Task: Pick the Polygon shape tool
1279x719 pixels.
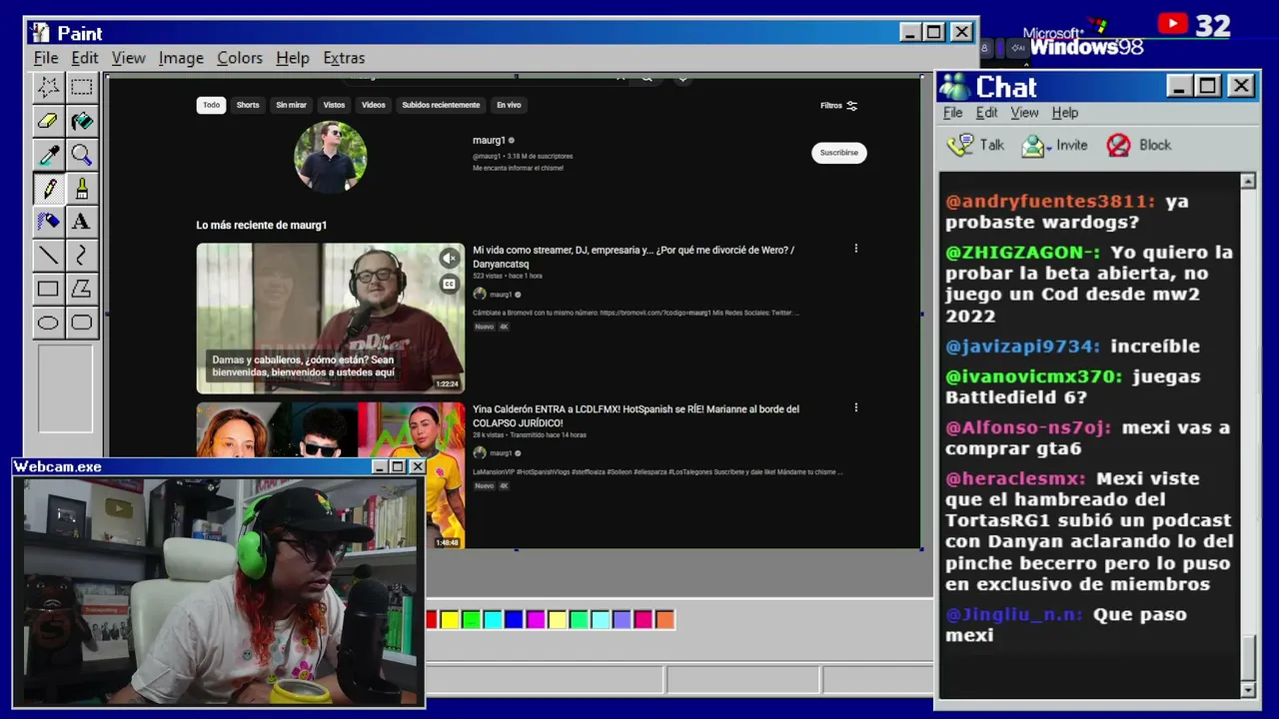Action: point(82,290)
